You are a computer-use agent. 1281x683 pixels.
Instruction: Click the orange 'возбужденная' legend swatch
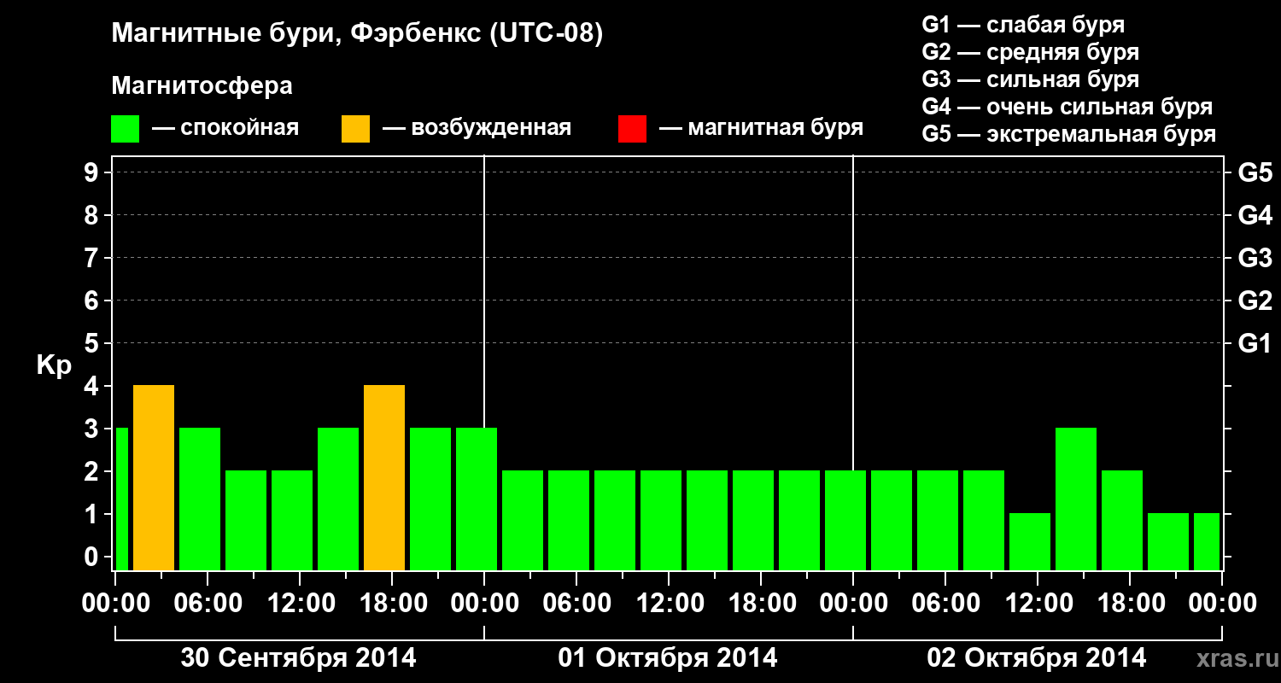pyautogui.click(x=355, y=129)
